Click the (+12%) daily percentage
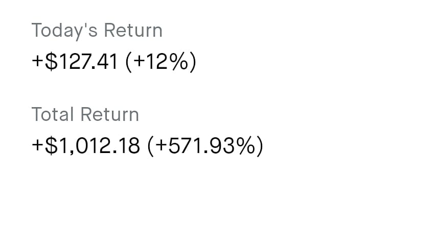This screenshot has height=228, width=436. pyautogui.click(x=160, y=63)
